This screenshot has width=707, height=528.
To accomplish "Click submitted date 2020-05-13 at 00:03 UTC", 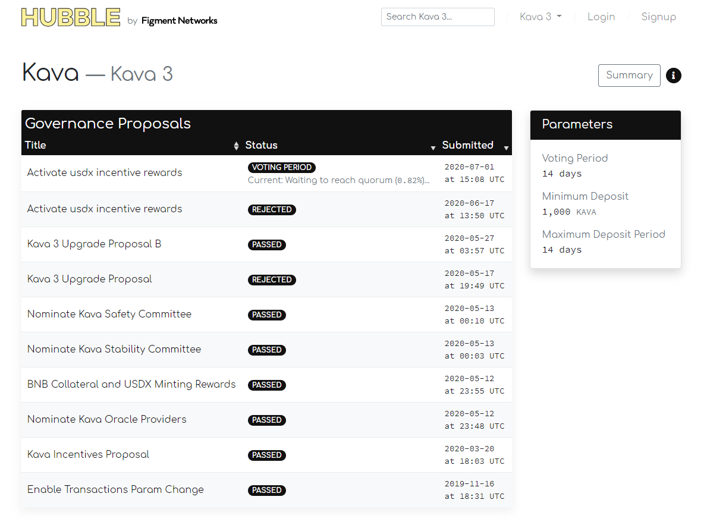I will pyautogui.click(x=475, y=350).
